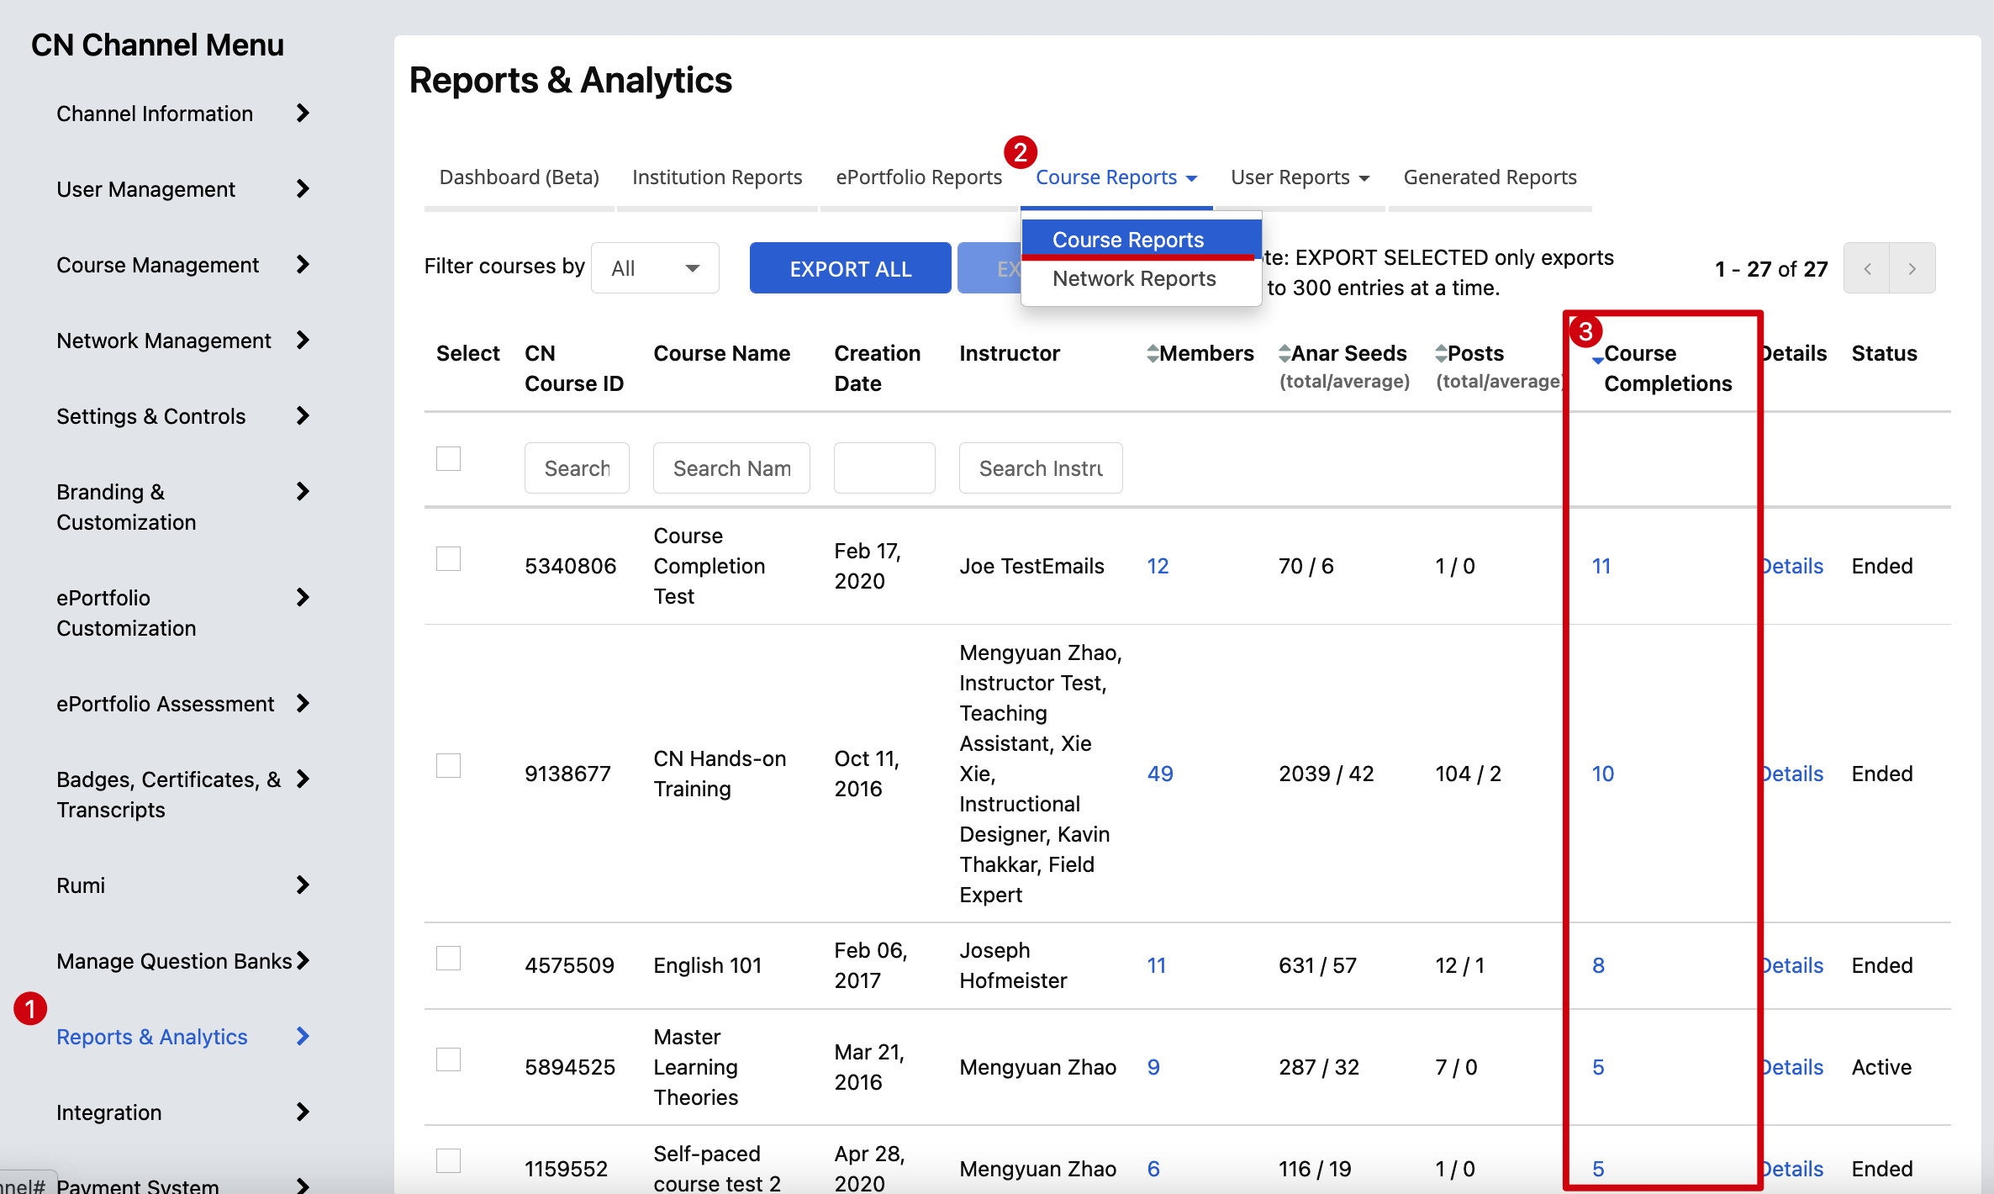Select the Master Learning Theories row checkbox
This screenshot has height=1194, width=1994.
(x=449, y=1059)
